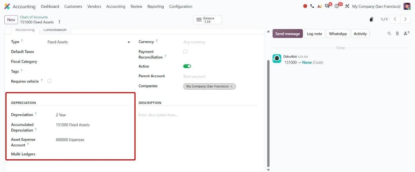This screenshot has width=415, height=172.
Task: Open the Depreciation model 2 Year field
Action: point(93,115)
